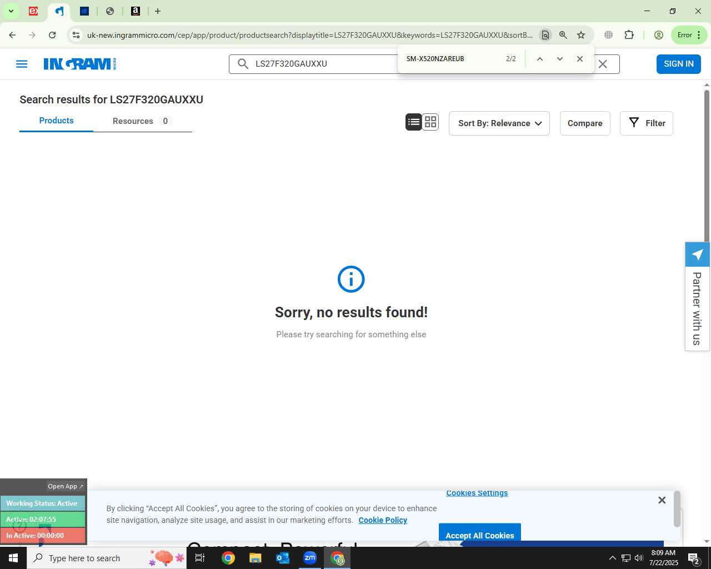
Task: Open the Sort By: Relevance dropdown
Action: click(x=499, y=123)
